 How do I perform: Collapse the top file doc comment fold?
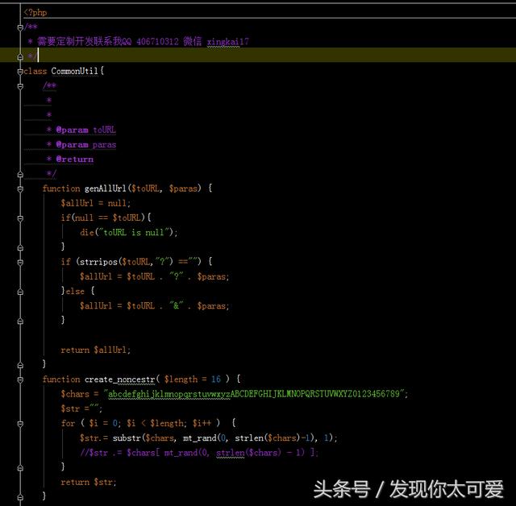(20, 27)
